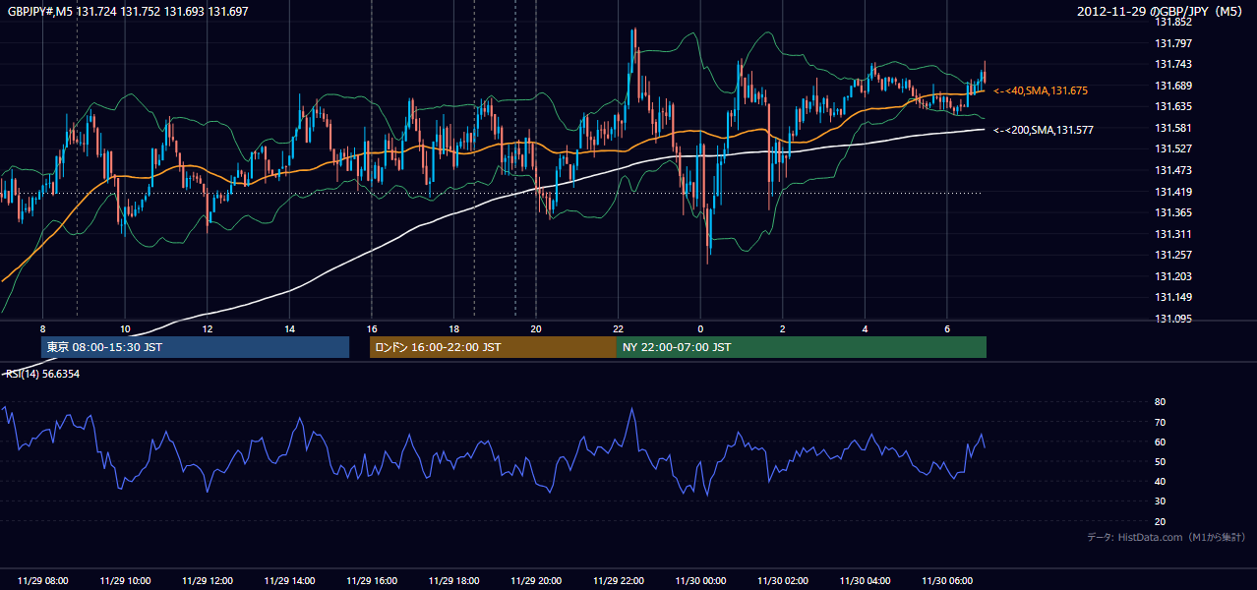Click the 40 SMA 131.675 orange label
The width and height of the screenshot is (1257, 590).
(1041, 90)
